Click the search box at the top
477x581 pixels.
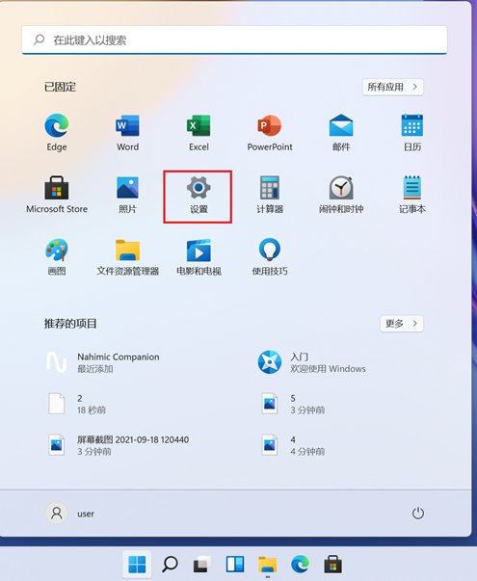[234, 40]
